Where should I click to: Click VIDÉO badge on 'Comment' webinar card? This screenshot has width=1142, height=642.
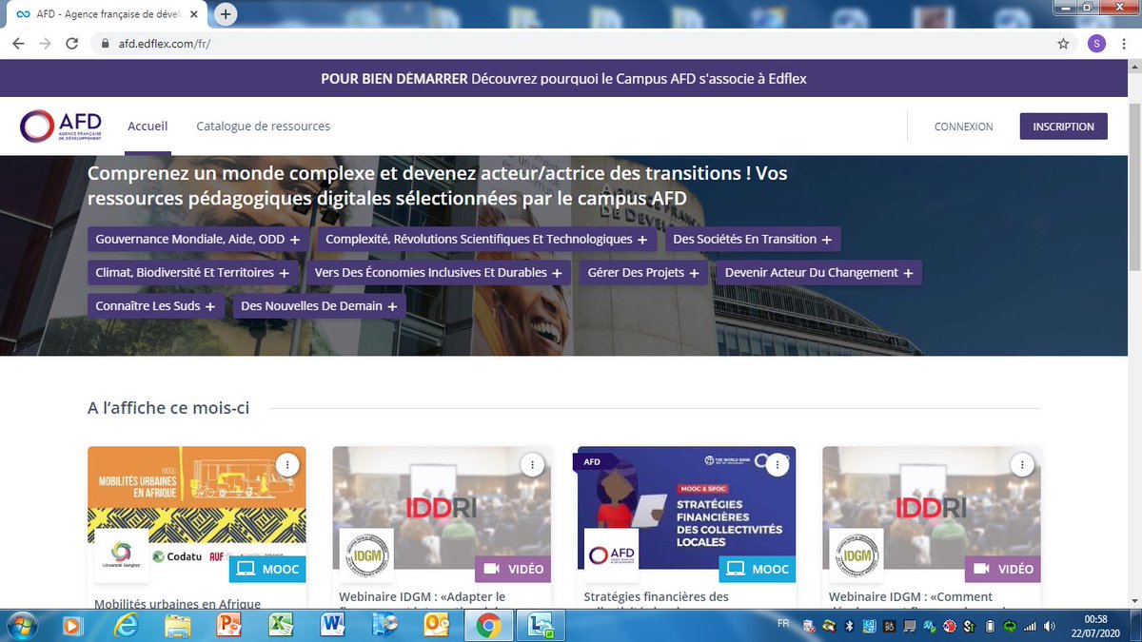pos(1002,569)
